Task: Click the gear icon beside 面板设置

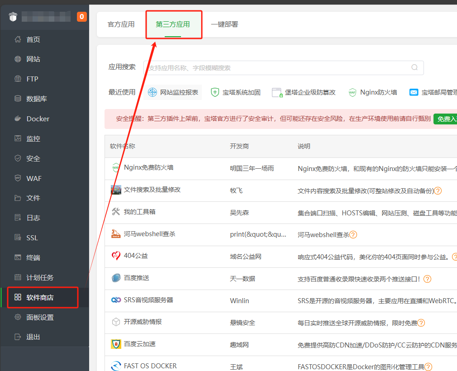Action: 18,317
